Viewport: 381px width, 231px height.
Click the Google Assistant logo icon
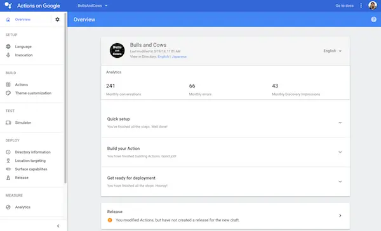click(x=8, y=5)
